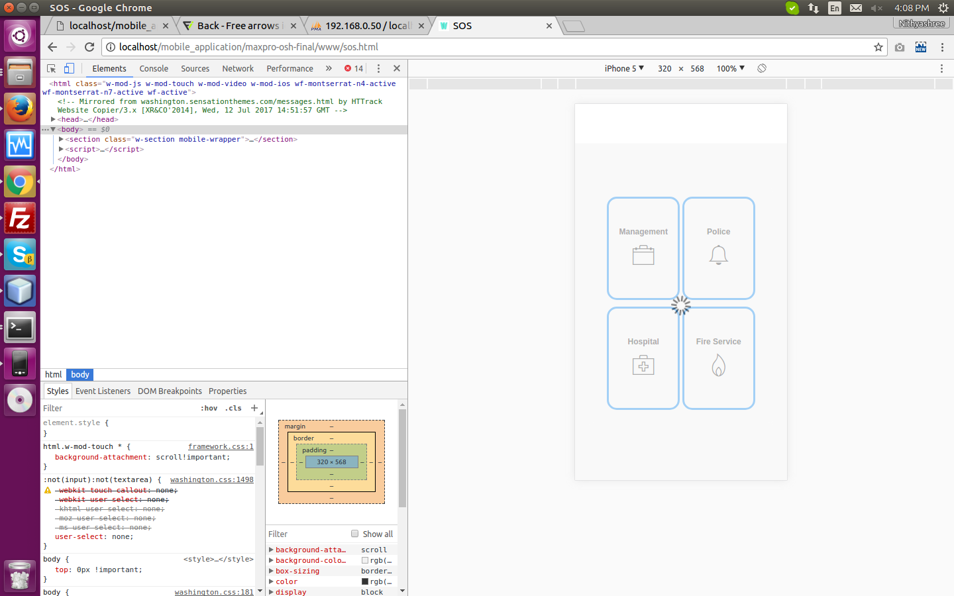Select the Event Listeners tab

pos(103,391)
